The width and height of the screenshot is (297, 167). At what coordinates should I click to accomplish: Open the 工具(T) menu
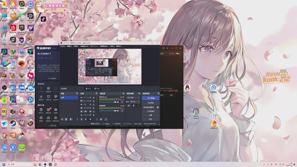tap(112, 46)
